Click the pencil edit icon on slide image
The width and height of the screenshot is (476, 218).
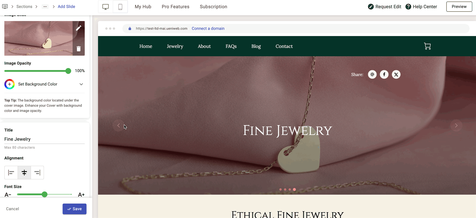[79, 28]
